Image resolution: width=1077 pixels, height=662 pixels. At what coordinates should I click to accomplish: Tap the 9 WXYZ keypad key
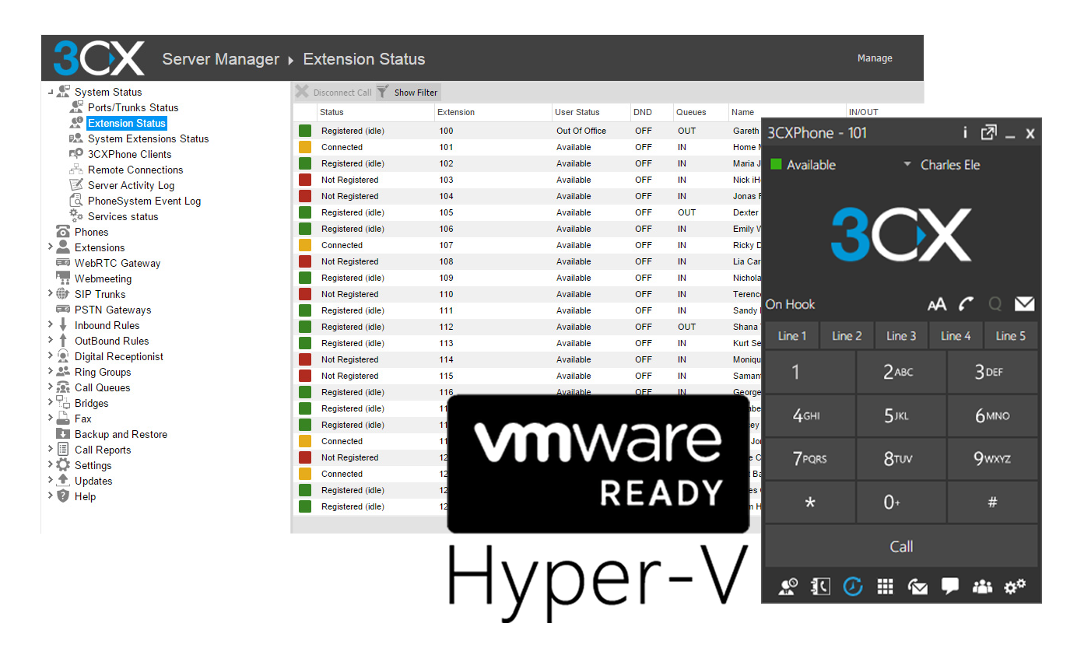click(x=992, y=459)
